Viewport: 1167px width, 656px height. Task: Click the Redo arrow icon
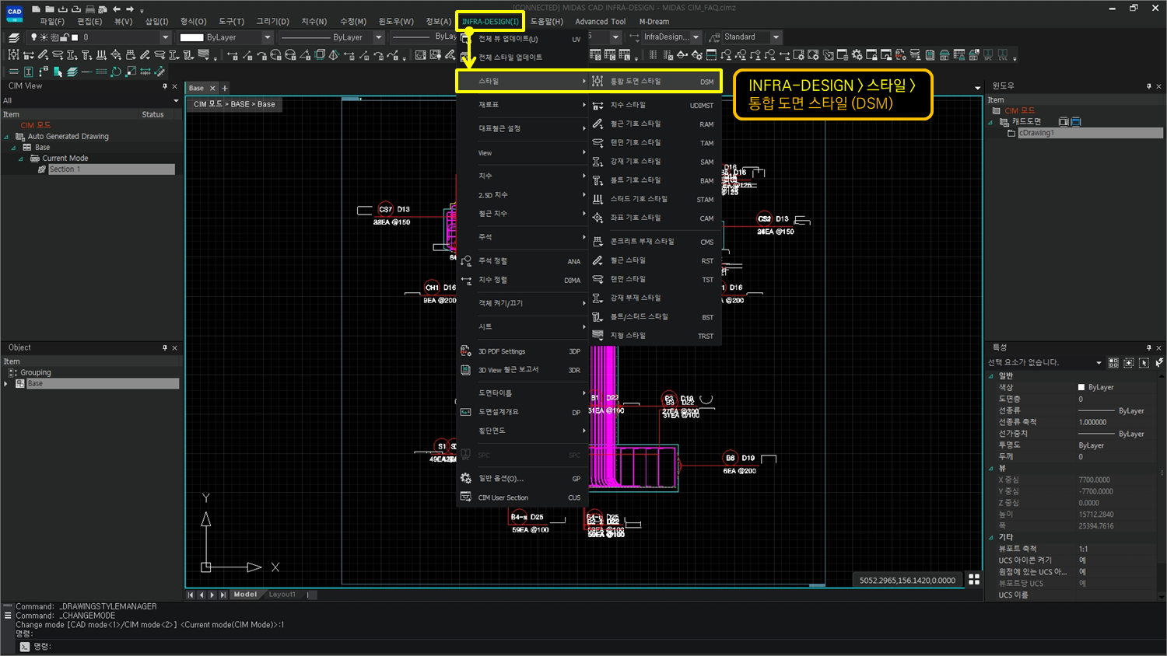(x=129, y=9)
